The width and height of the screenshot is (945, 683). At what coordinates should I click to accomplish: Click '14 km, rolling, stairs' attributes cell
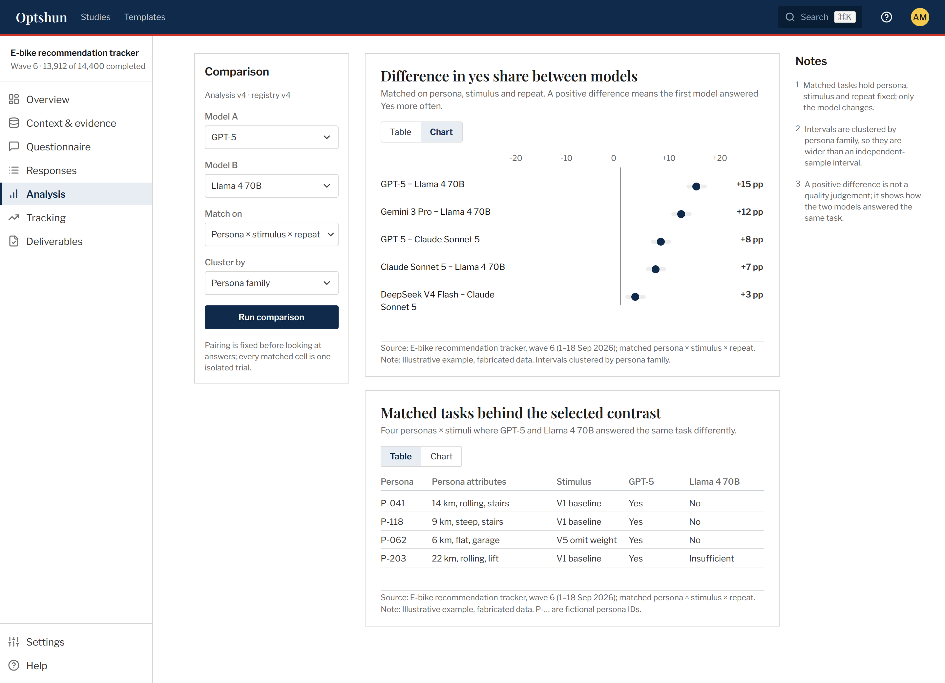471,503
